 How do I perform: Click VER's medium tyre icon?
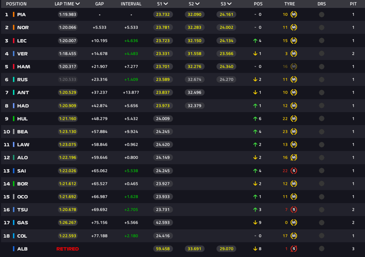(294, 54)
